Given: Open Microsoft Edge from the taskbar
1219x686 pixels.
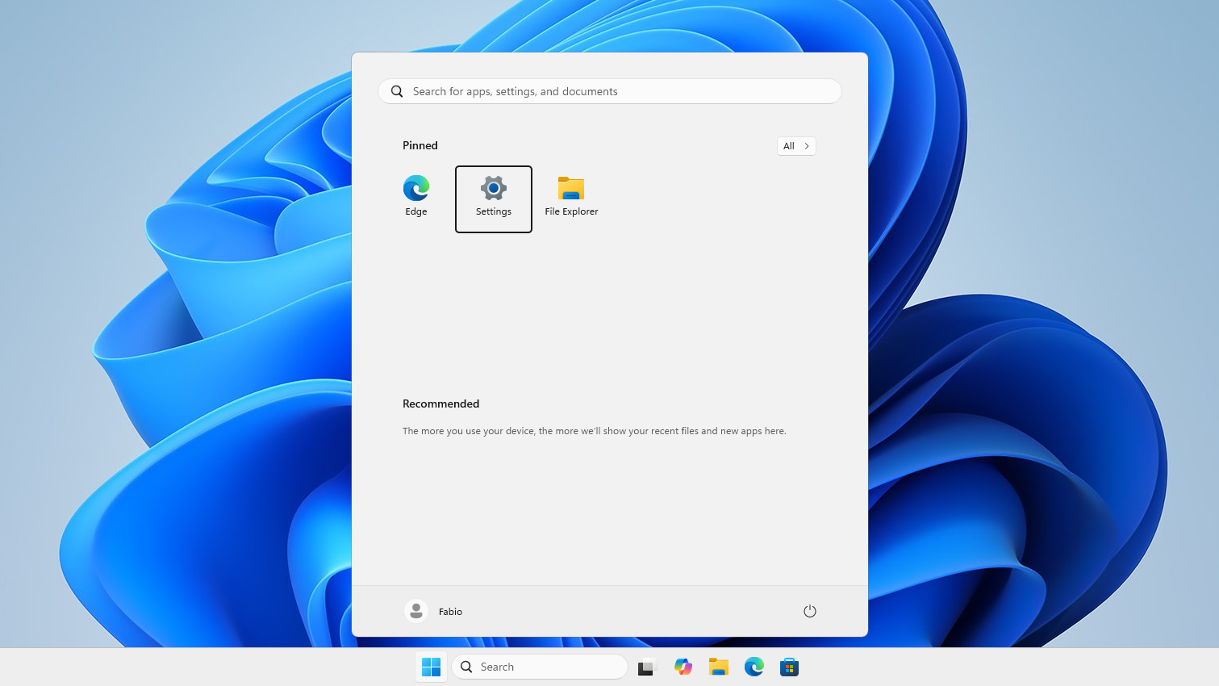Looking at the screenshot, I should [754, 667].
